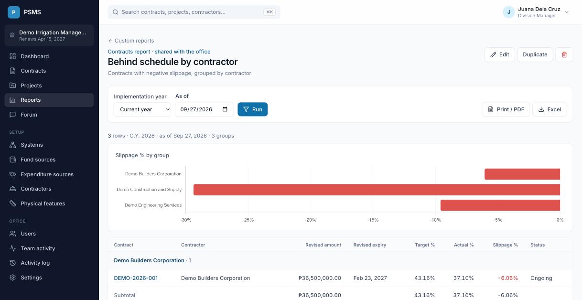Screen dimensions: 582x300
Task: Click the search magnifier icon
Action: (x=115, y=12)
